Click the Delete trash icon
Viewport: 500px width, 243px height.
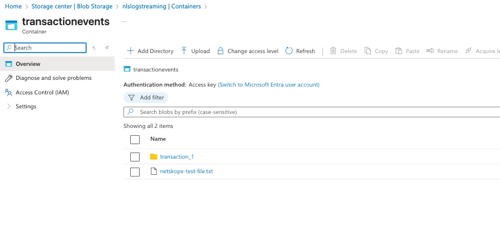(x=334, y=51)
